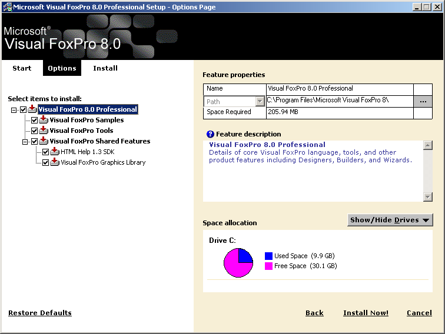Browse for install path with ellipsis button

(423, 101)
